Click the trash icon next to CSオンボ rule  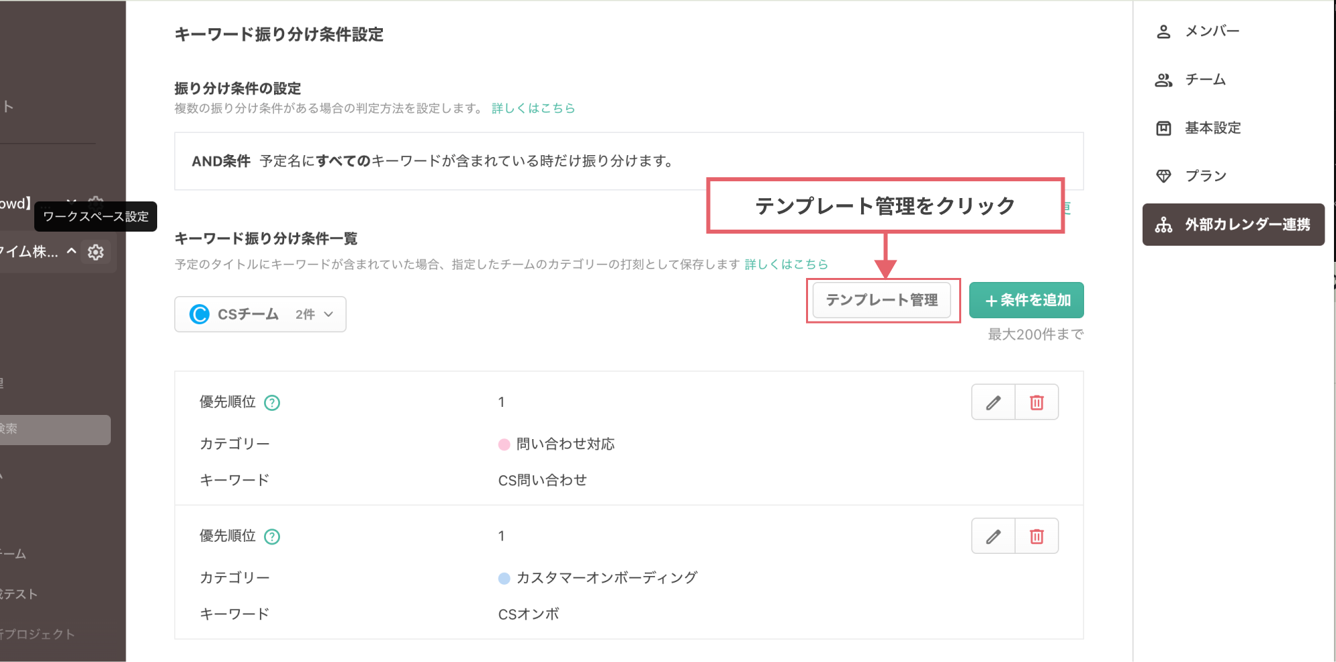[x=1036, y=536]
